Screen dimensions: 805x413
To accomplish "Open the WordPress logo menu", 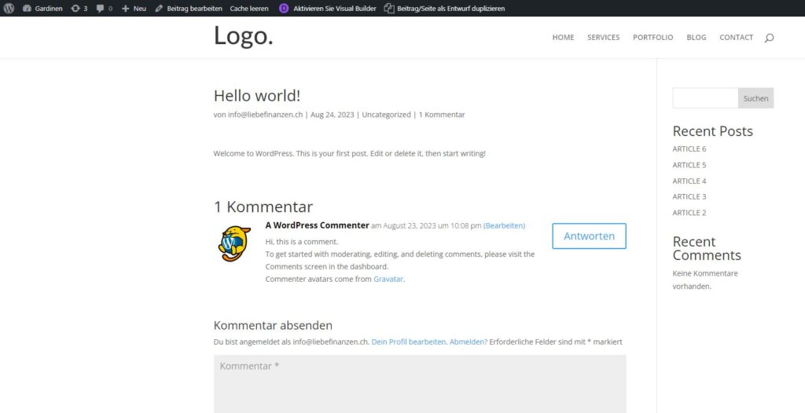I will [9, 8].
